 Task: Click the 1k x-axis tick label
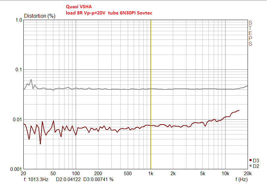click(151, 174)
